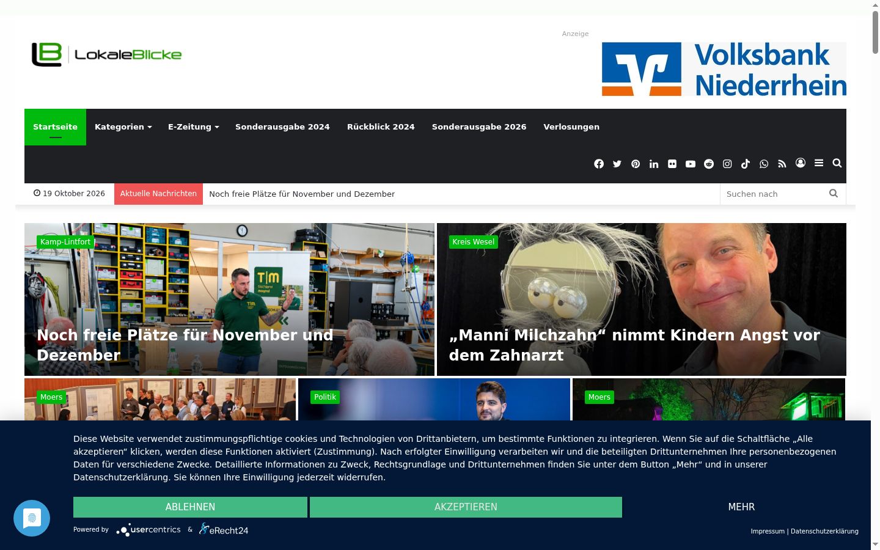Open the Flickr icon link
The width and height of the screenshot is (880, 550).
point(672,164)
